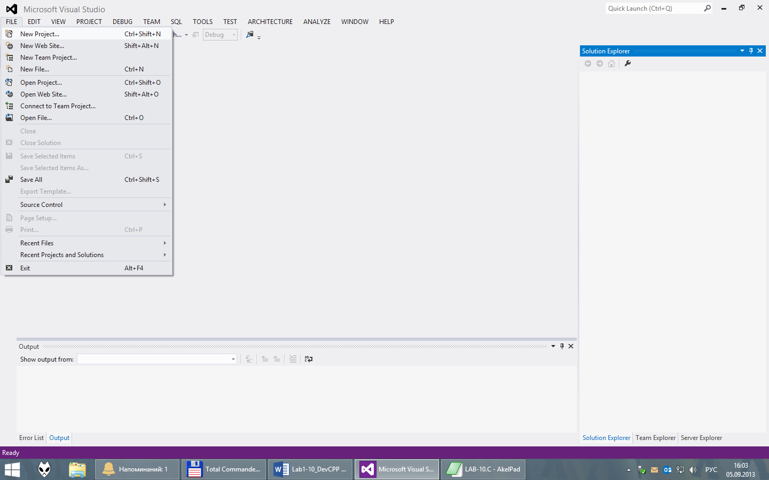Expand the Recent Files submenu
This screenshot has width=769, height=480.
coord(164,243)
